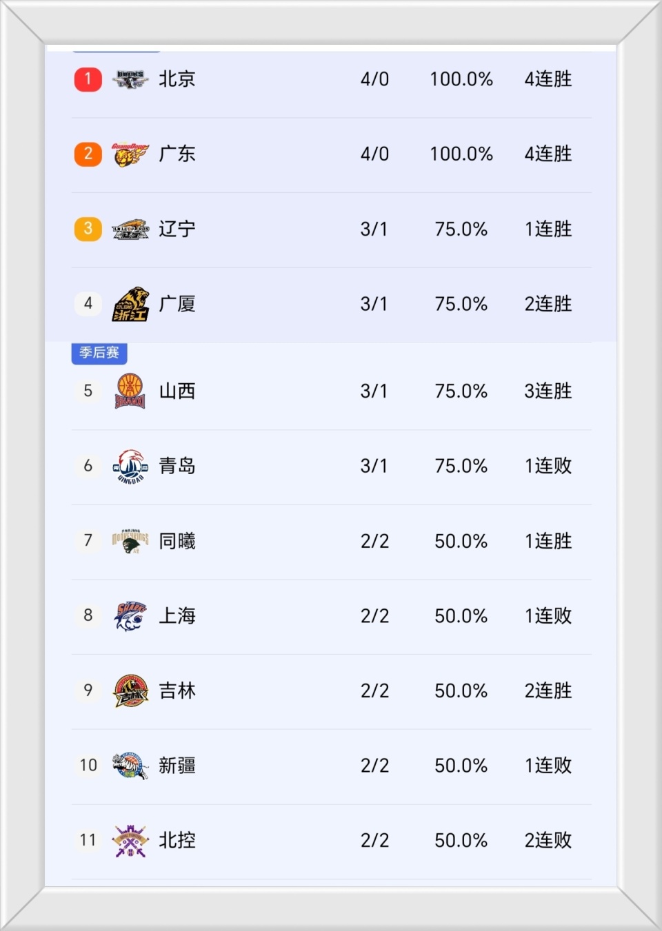This screenshot has width=662, height=931.
Task: Click the 山西 team name
Action: pyautogui.click(x=177, y=391)
